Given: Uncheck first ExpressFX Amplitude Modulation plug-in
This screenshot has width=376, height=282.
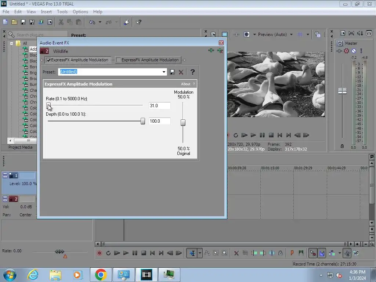Looking at the screenshot, I should coord(49,60).
